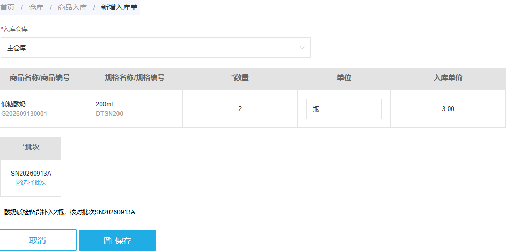Cancel with the 取消 button

[38, 240]
